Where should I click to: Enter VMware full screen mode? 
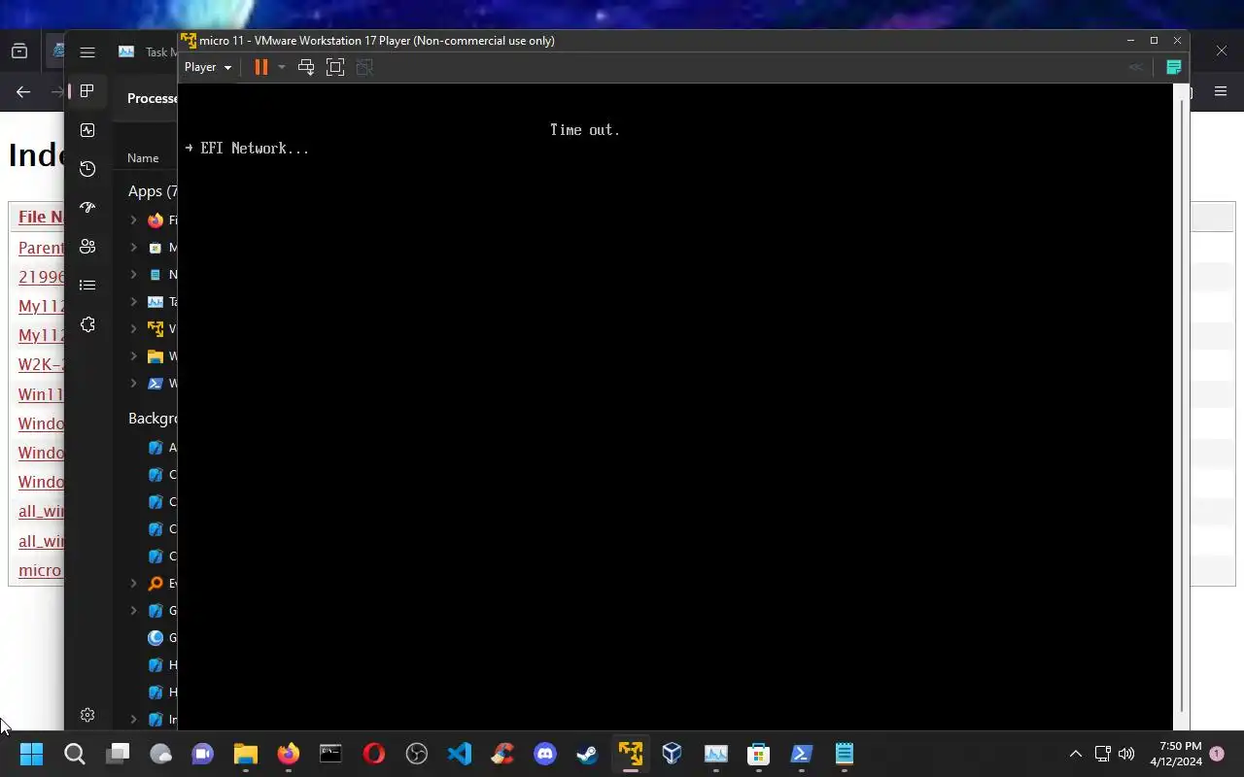(335, 67)
